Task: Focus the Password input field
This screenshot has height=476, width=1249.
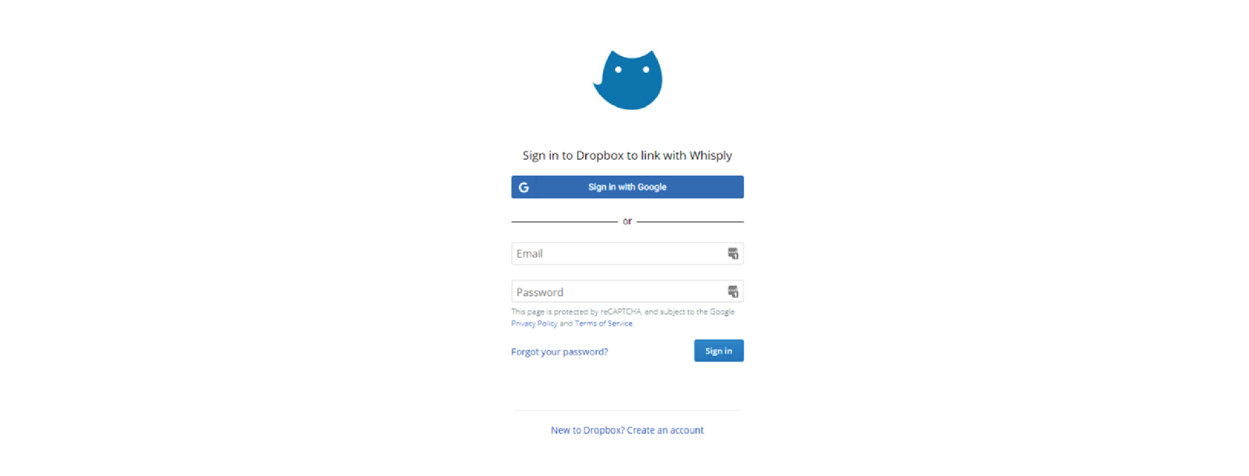Action: coord(627,292)
